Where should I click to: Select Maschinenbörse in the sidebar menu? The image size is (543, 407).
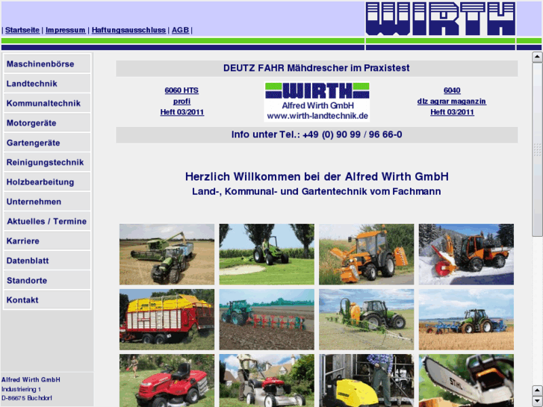47,63
